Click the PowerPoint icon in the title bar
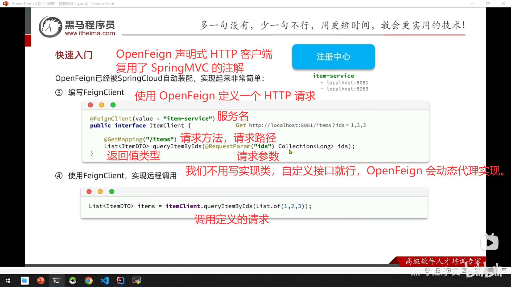Screen dimensions: 511x287 coord(6,3)
